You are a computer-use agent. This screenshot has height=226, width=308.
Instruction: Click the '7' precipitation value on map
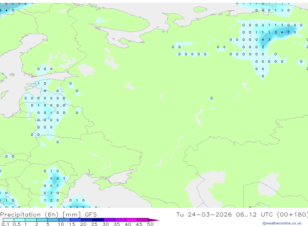[x=289, y=32]
